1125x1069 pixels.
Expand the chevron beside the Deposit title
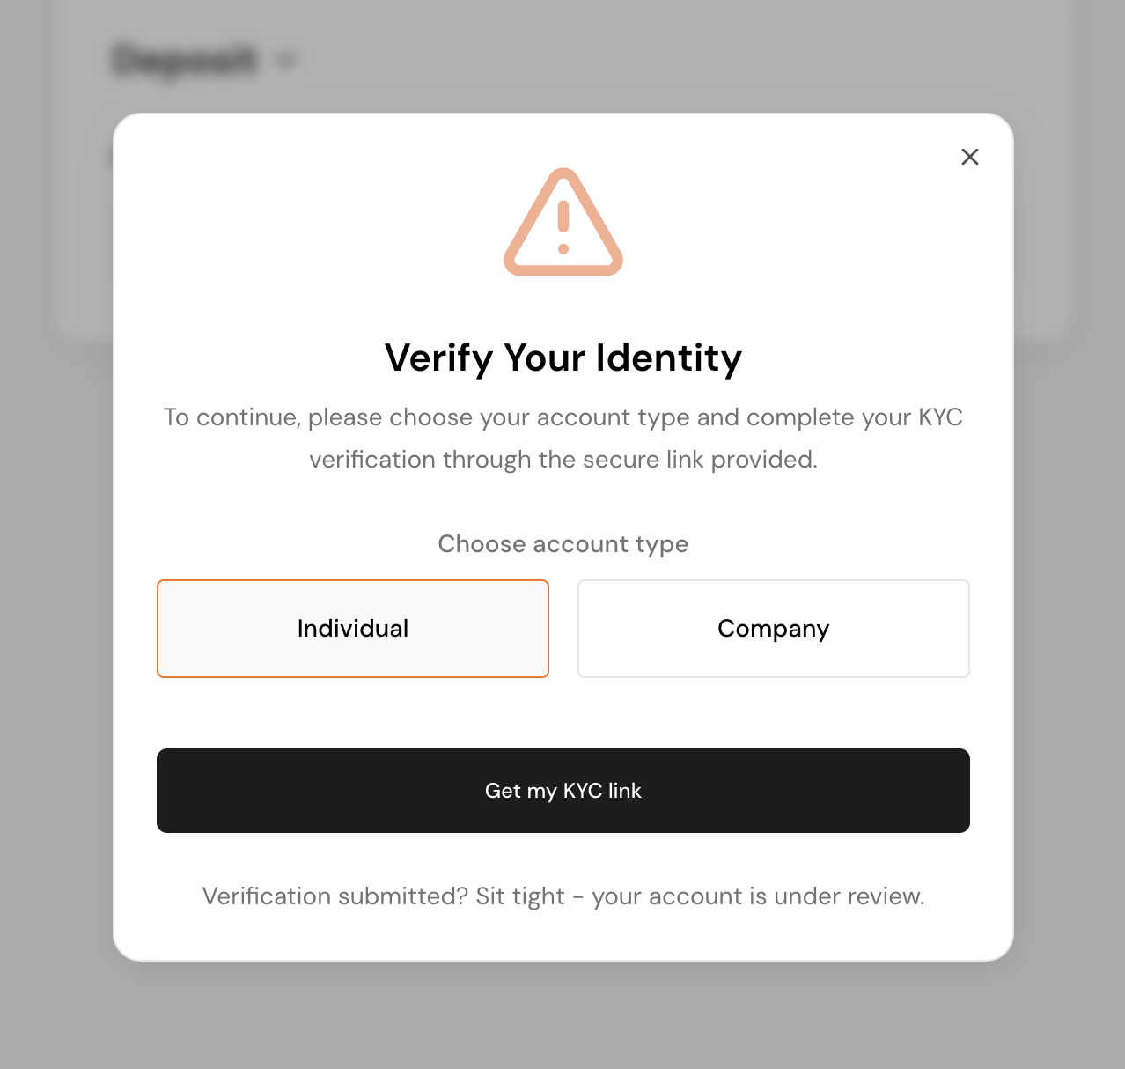tap(287, 61)
